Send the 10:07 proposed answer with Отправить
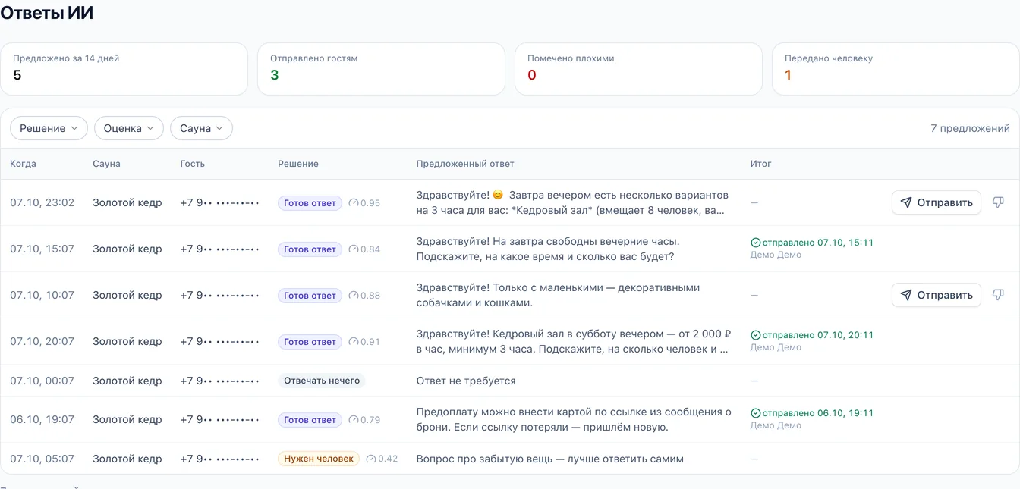 (x=937, y=295)
